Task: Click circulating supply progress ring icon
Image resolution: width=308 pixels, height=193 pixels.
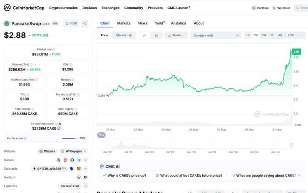Action: pos(59,128)
